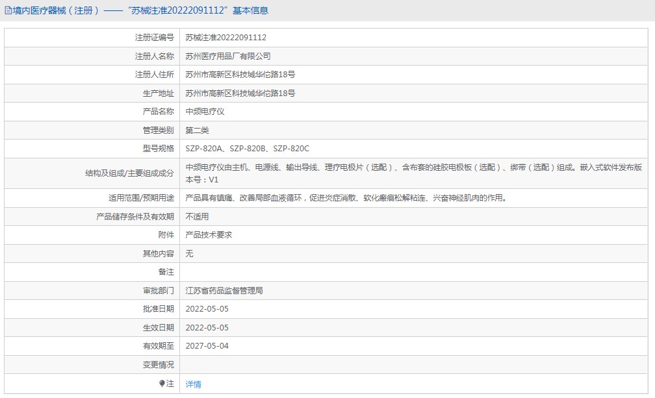The width and height of the screenshot is (655, 398).
Task: Select the 批准日期 value 2022-05-05
Action: [x=207, y=309]
